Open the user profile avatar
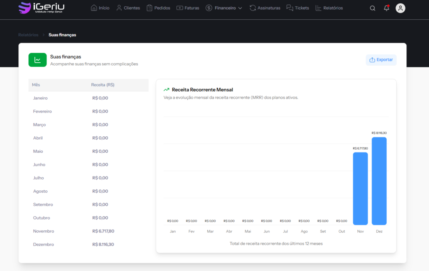This screenshot has width=429, height=271. point(401,8)
